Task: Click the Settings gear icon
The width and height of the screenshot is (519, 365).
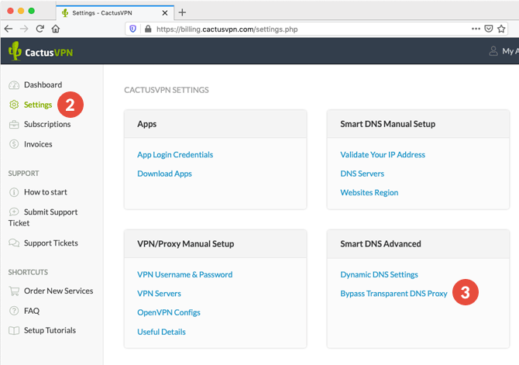Action: pyautogui.click(x=14, y=105)
